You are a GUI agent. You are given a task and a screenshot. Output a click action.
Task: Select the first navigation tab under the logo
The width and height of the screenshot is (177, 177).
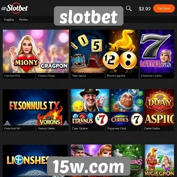[9, 20]
